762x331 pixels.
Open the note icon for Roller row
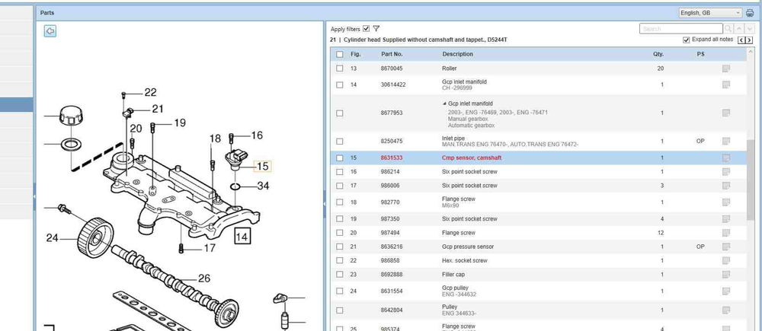click(726, 68)
